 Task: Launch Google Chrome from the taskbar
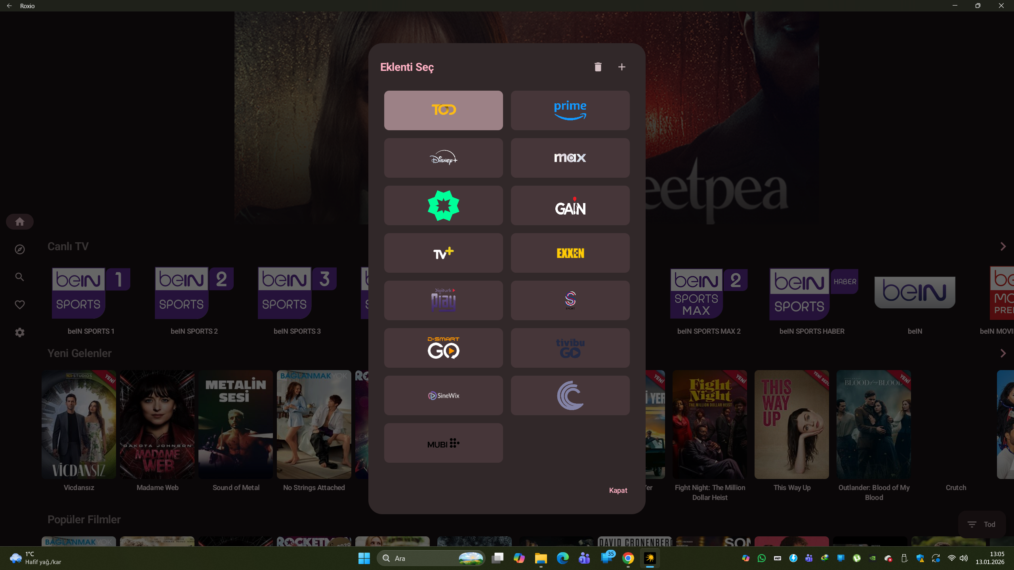[x=628, y=558]
